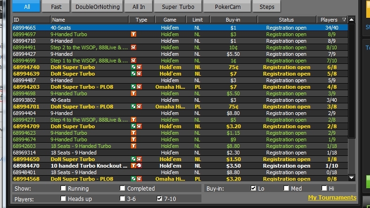Click Super Turbo icon on PLO8 tournament 68994701
Screen dimensions: 370x208
tap(139, 107)
